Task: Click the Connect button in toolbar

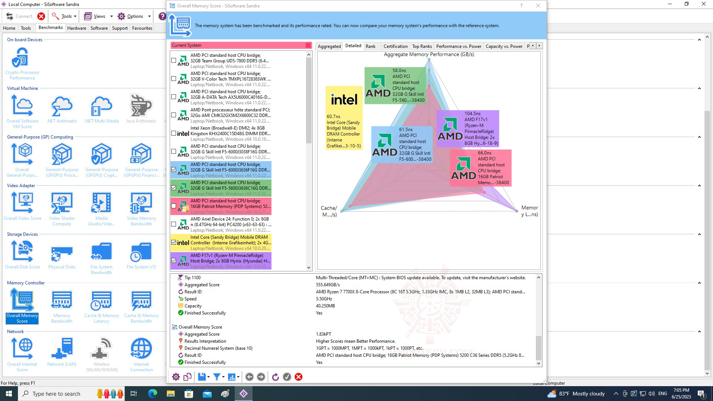Action: click(19, 16)
